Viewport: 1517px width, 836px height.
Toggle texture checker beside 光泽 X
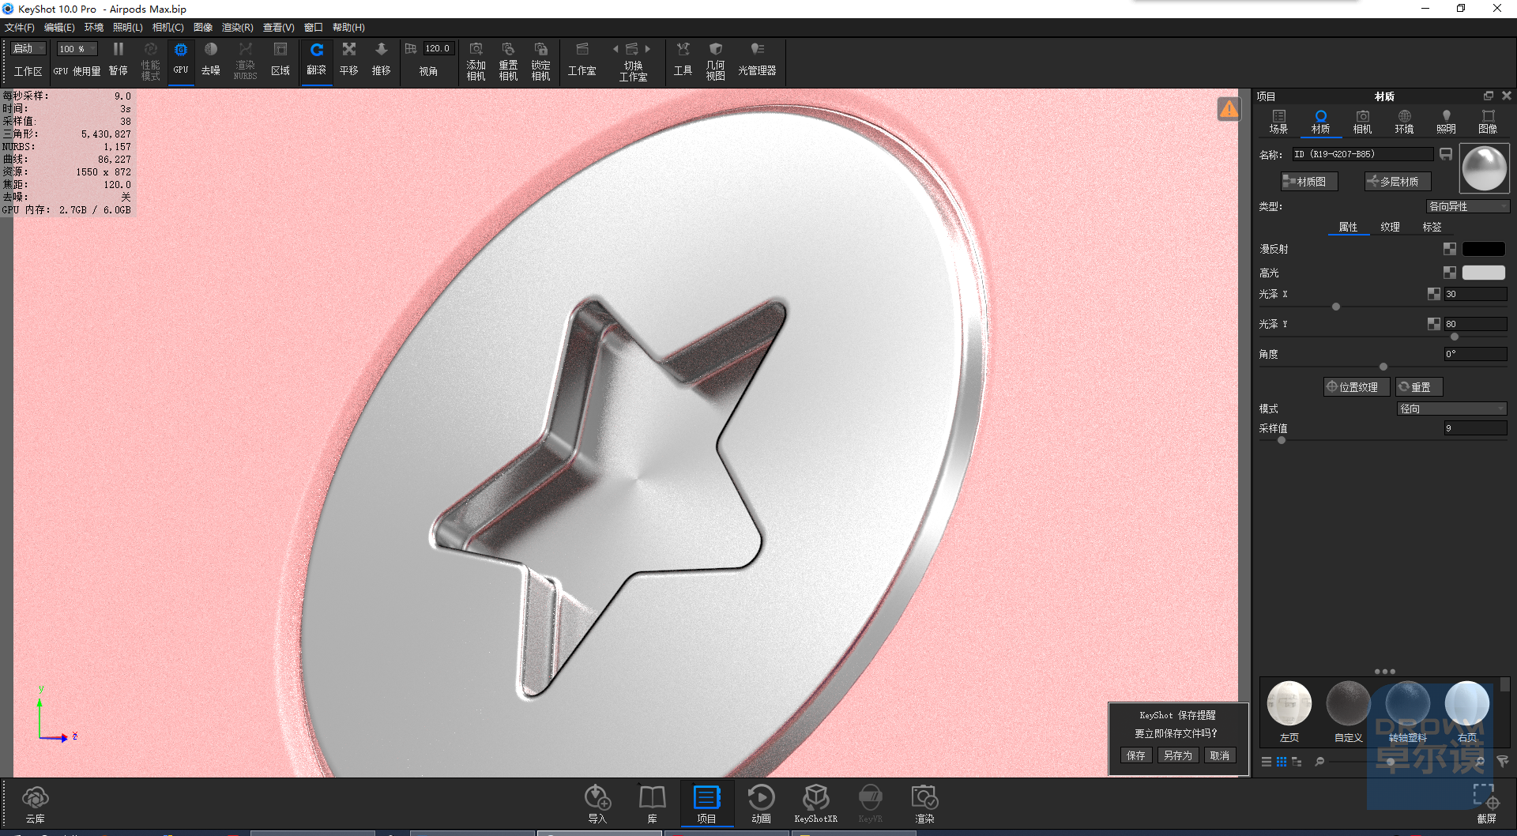[x=1434, y=294]
